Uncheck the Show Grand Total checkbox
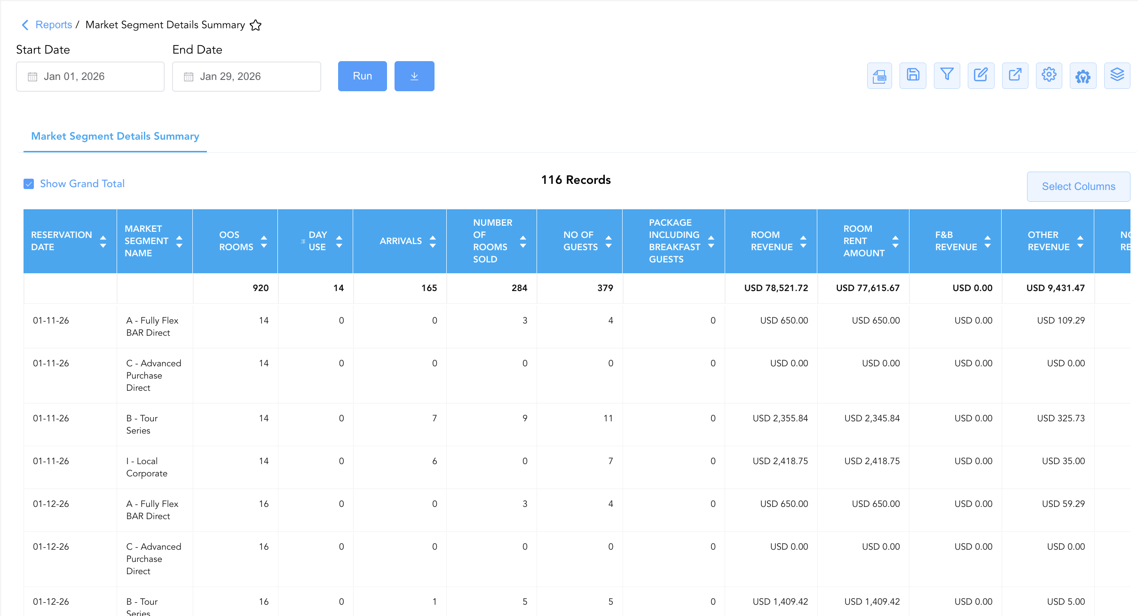Image resolution: width=1138 pixels, height=616 pixels. coord(29,184)
